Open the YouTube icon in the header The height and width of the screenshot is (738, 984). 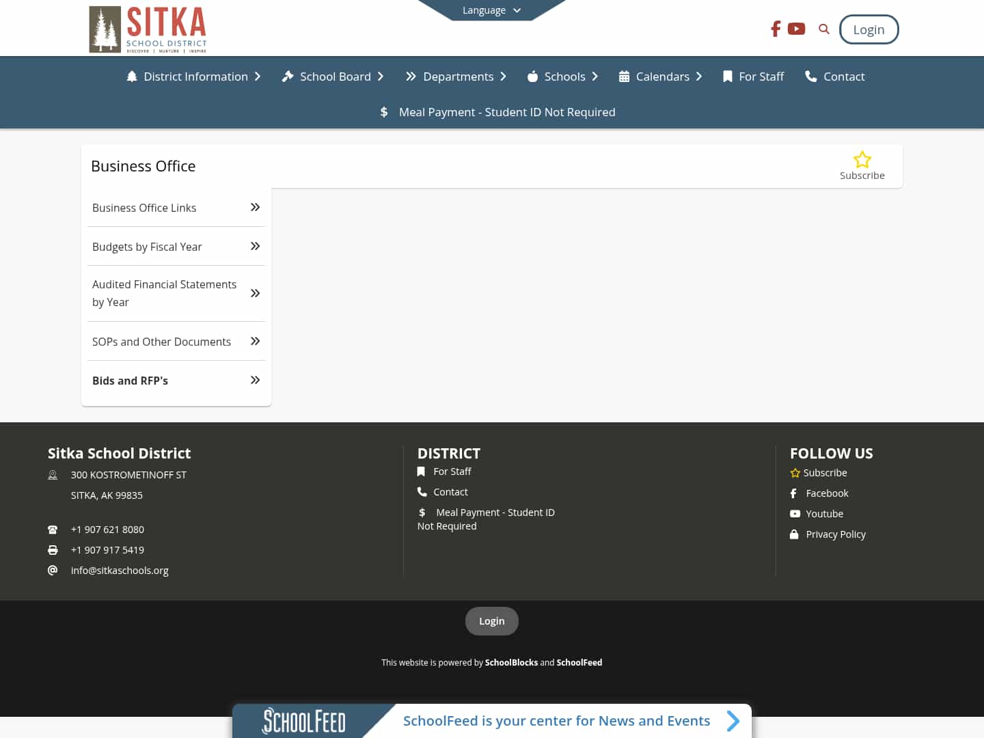tap(796, 29)
